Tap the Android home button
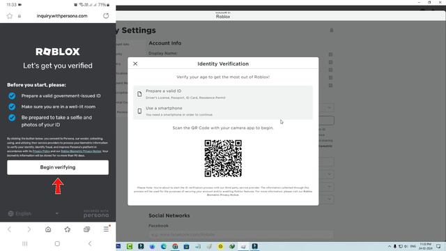This screenshot has height=251, width=446. coord(57,243)
